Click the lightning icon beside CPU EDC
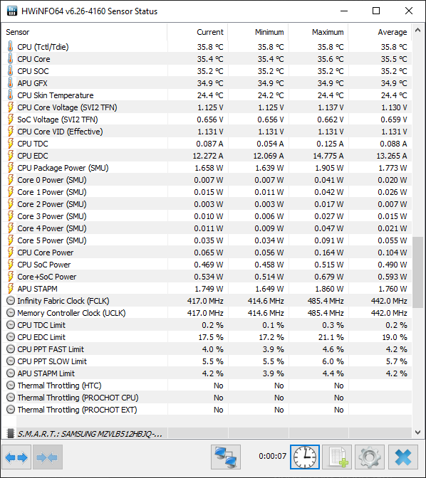The image size is (426, 478). 11,156
